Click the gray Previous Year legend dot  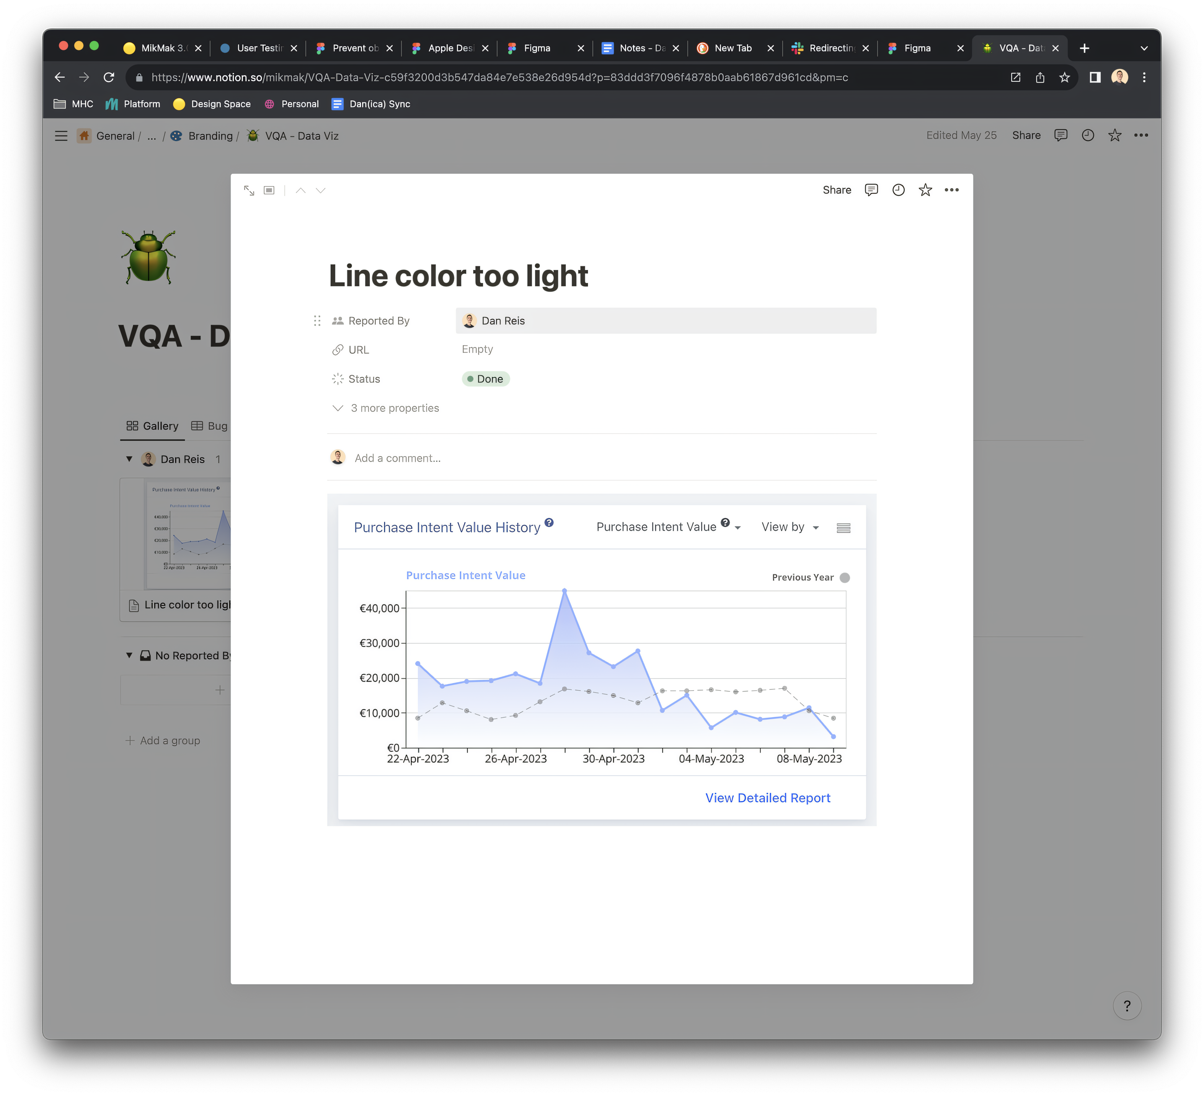(x=845, y=577)
